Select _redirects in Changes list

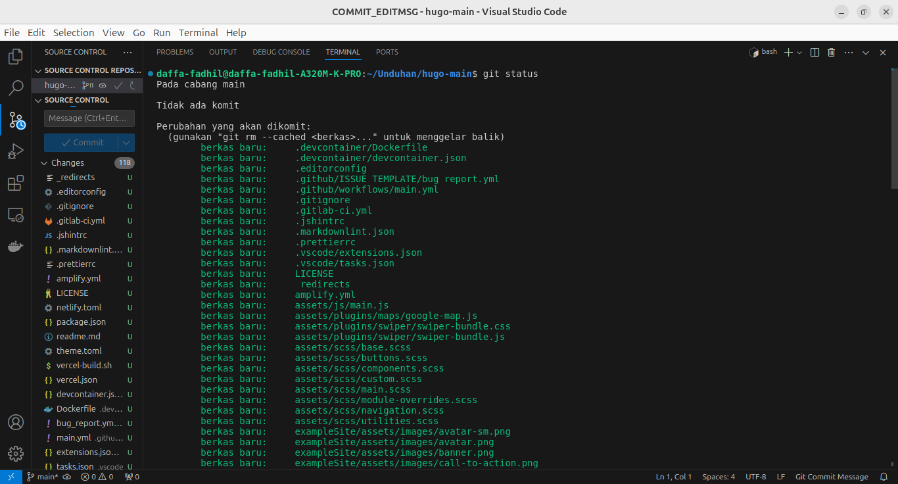87,178
